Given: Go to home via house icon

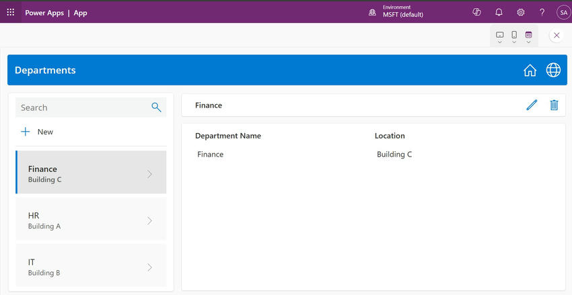Looking at the screenshot, I should pos(530,70).
